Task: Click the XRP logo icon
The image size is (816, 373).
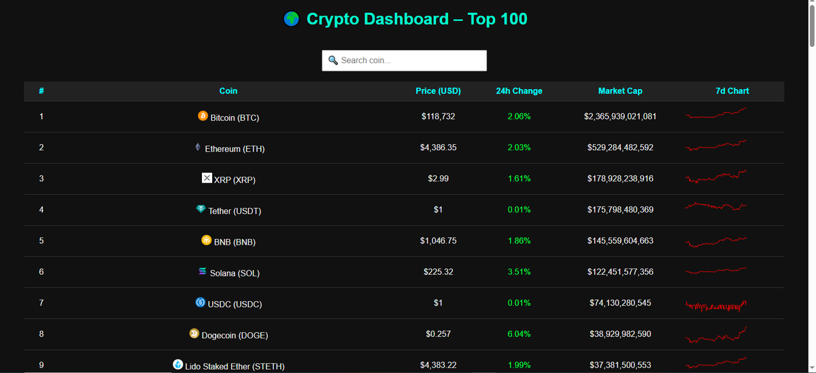Action: pos(207,178)
